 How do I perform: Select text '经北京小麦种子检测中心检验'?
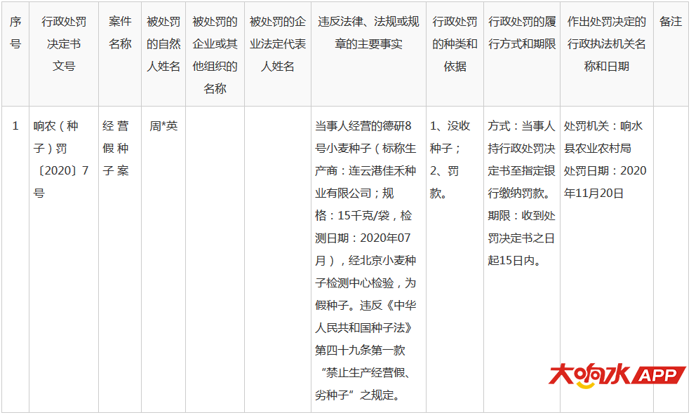tap(365, 272)
